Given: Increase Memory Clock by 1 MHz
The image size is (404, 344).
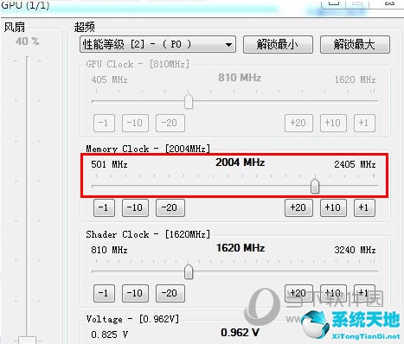Looking at the screenshot, I should [364, 207].
